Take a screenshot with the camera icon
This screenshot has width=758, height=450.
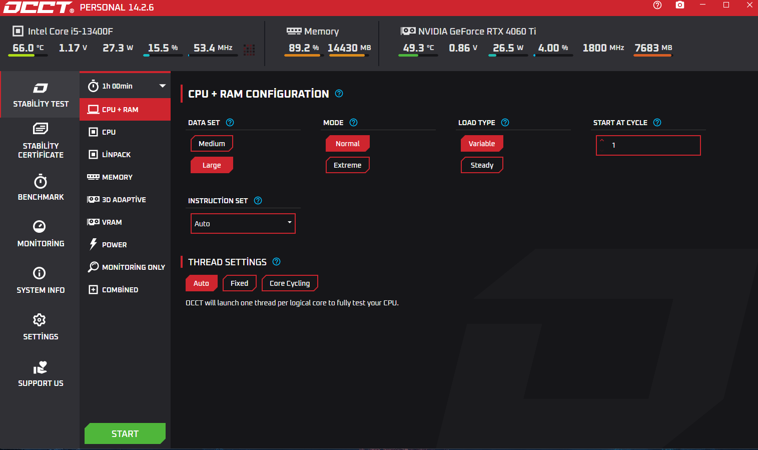click(x=680, y=5)
